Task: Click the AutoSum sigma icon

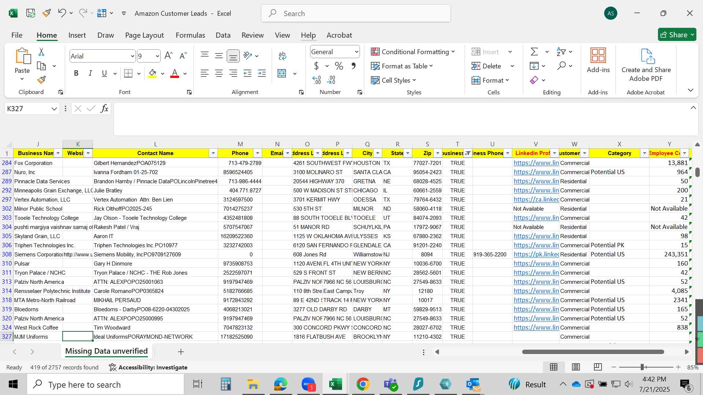Action: [535, 52]
